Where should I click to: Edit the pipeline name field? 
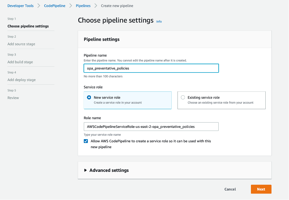click(x=151, y=68)
